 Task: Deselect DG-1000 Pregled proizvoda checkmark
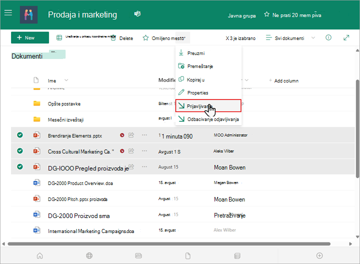pyautogui.click(x=20, y=166)
